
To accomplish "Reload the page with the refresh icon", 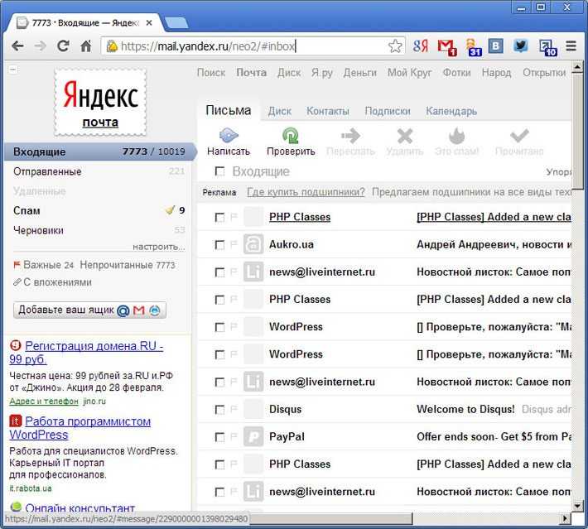I will pos(63,46).
